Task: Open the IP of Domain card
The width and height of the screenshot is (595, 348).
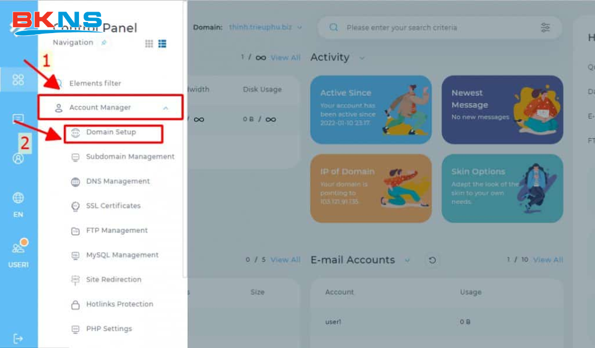Action: (371, 188)
